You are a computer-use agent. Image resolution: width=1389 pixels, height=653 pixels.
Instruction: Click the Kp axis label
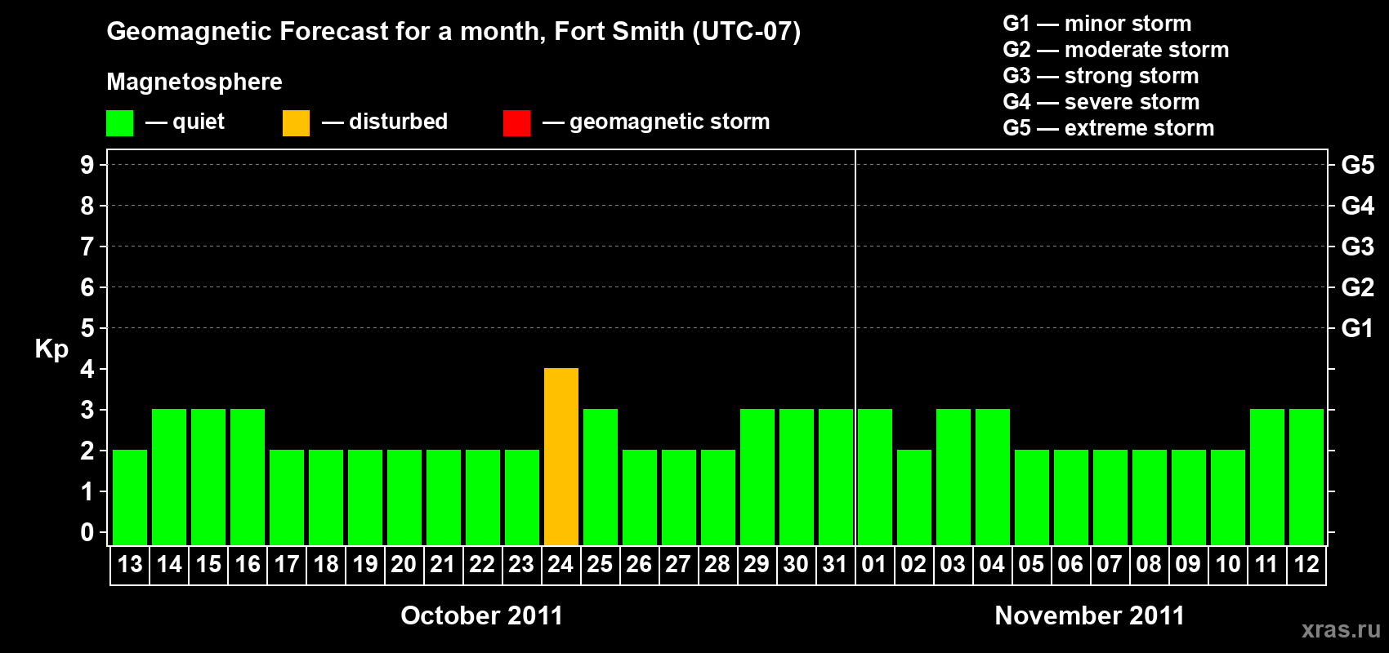point(51,349)
